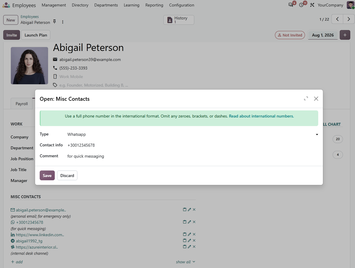The width and height of the screenshot is (355, 268).
Task: Click the Launch Plan button
Action: point(36,35)
